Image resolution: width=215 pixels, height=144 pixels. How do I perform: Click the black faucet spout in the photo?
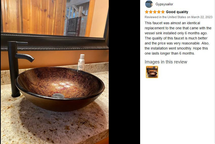(25, 57)
